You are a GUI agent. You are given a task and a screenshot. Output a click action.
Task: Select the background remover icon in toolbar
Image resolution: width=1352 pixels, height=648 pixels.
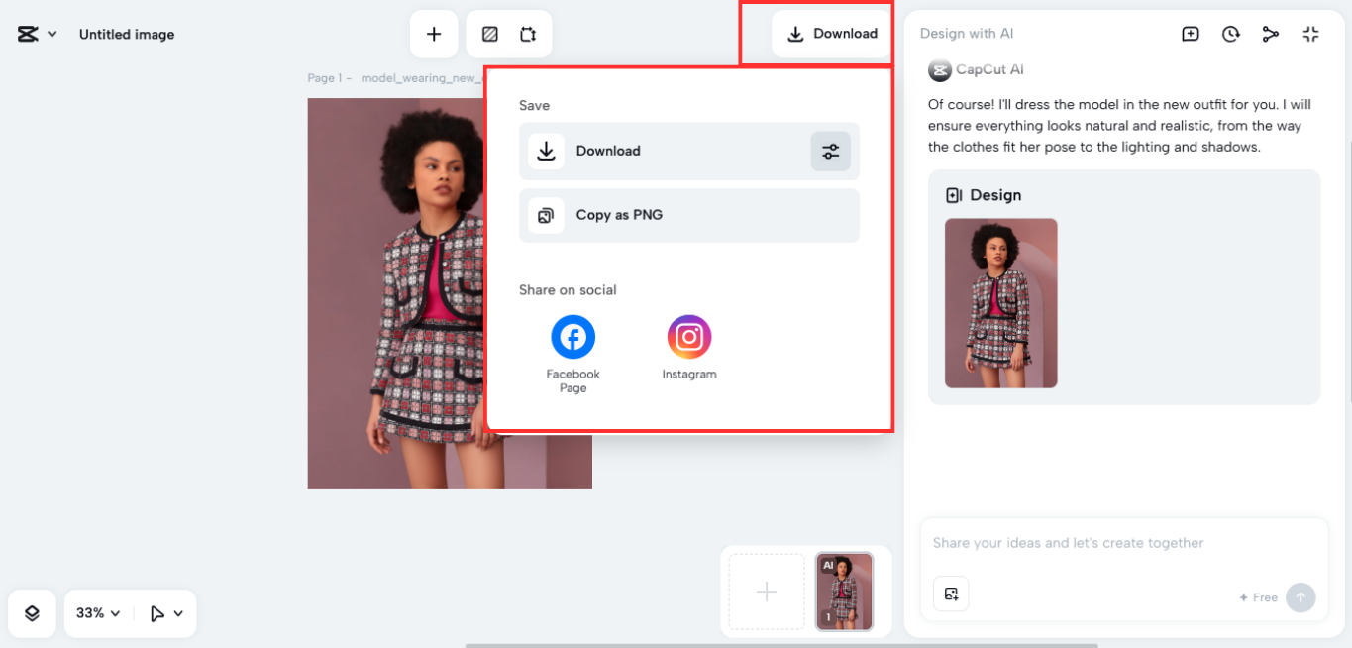[x=489, y=34]
